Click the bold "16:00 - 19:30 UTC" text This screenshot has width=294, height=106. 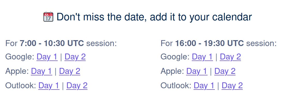tap(209, 43)
